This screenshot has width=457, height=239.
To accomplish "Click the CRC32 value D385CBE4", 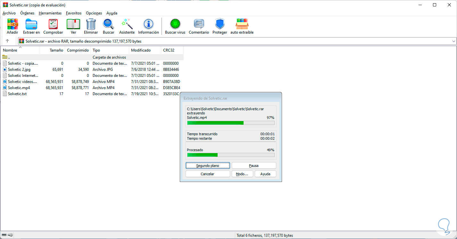I will 171,88.
